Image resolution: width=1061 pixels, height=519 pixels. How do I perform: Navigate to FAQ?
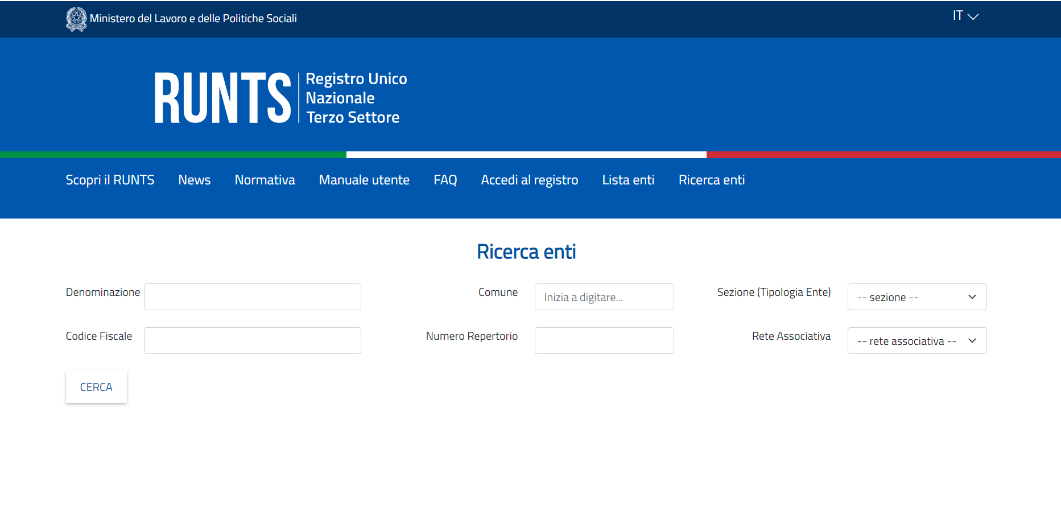[445, 180]
